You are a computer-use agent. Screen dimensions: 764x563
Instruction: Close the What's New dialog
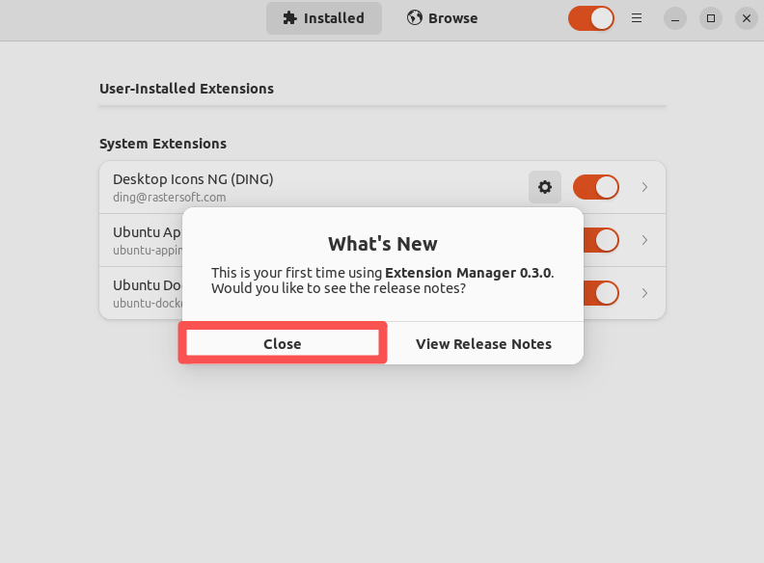pyautogui.click(x=283, y=343)
